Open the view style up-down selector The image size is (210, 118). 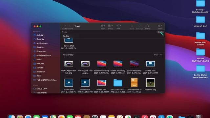[104, 26]
